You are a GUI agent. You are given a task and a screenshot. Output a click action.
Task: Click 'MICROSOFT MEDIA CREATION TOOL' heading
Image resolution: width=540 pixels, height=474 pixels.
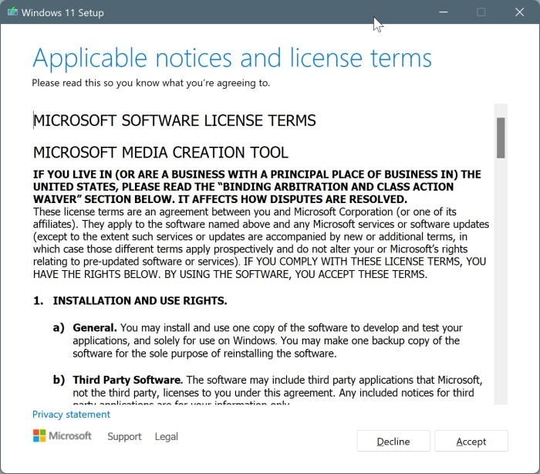[x=160, y=152]
